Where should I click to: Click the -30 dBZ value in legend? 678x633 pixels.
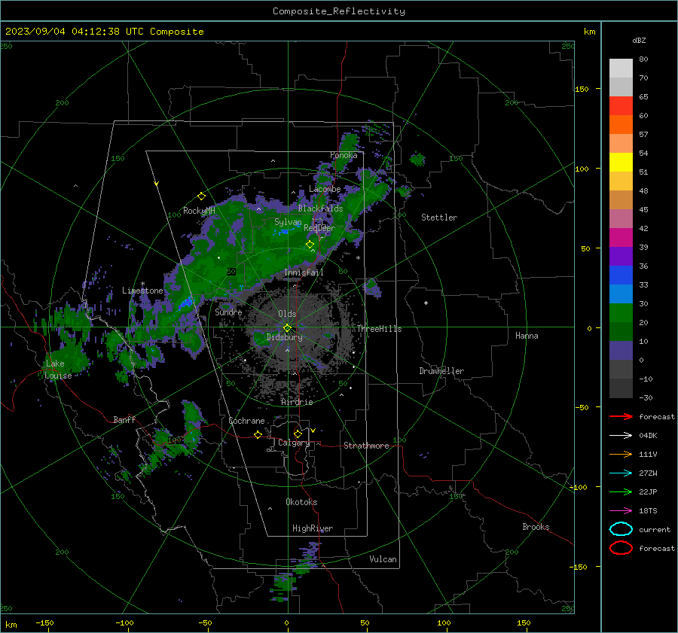tap(646, 397)
